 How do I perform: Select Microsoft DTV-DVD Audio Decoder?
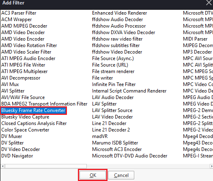[130, 156]
